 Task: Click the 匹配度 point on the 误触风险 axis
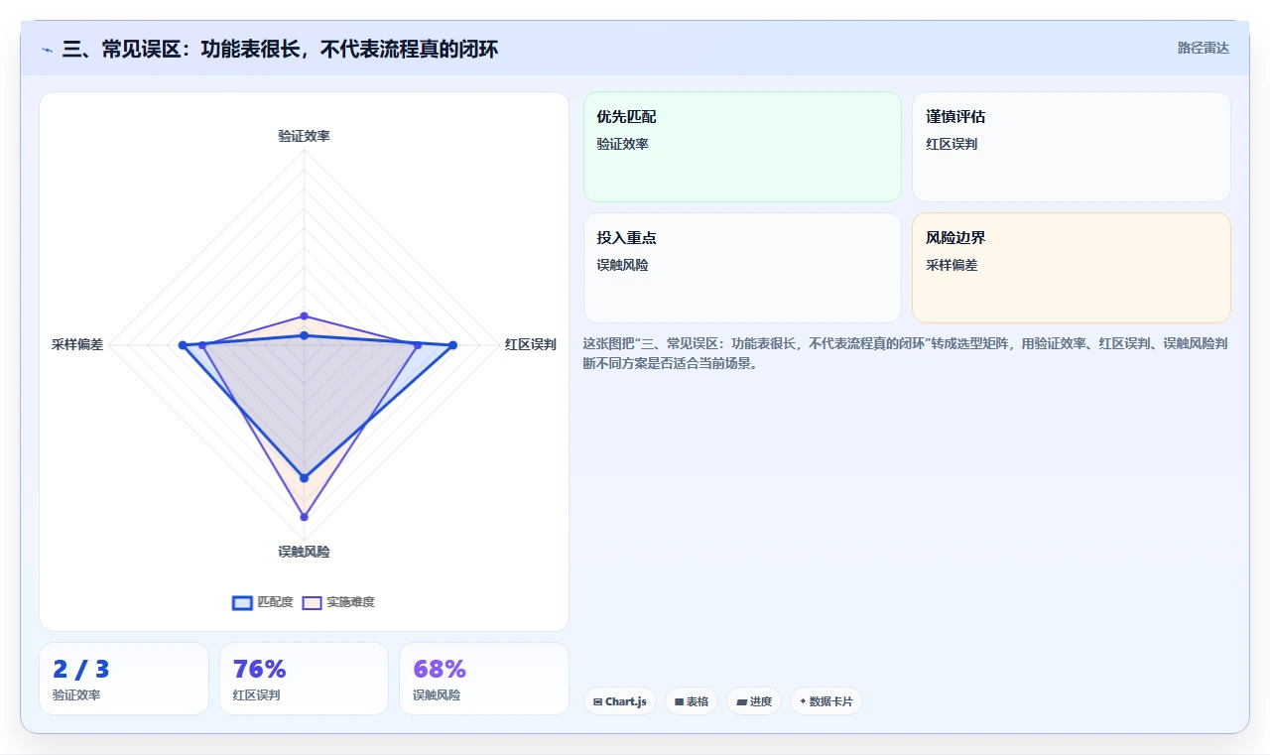pyautogui.click(x=305, y=478)
